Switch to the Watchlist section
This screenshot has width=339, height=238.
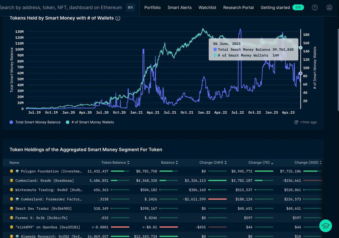[x=207, y=8]
